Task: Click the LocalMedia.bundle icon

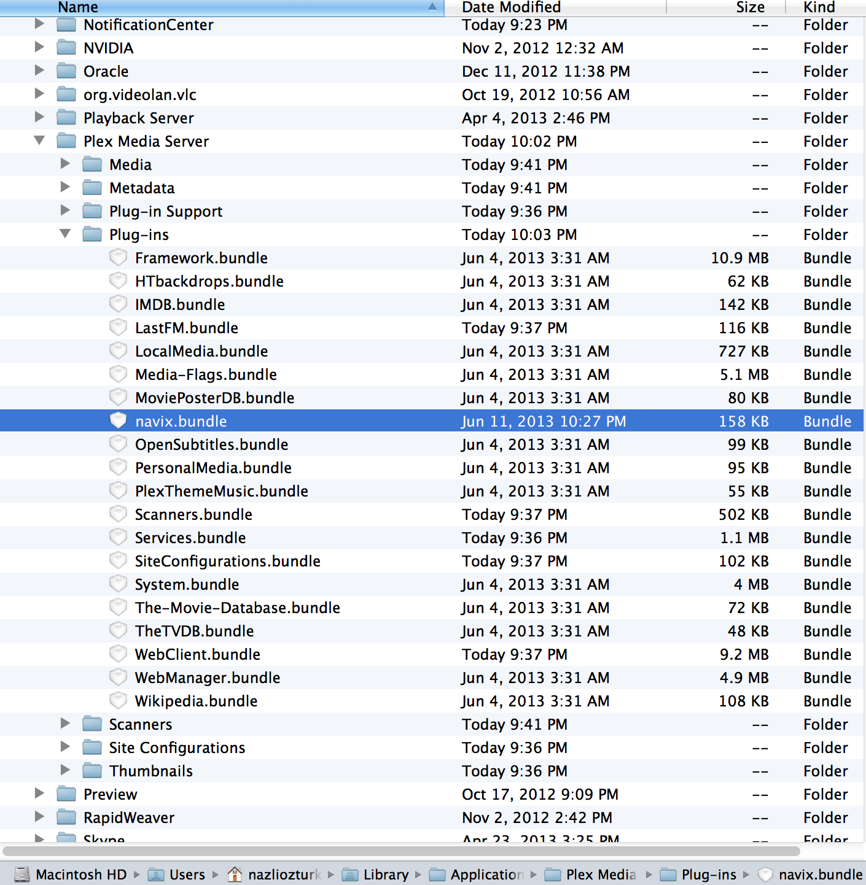Action: coord(118,351)
